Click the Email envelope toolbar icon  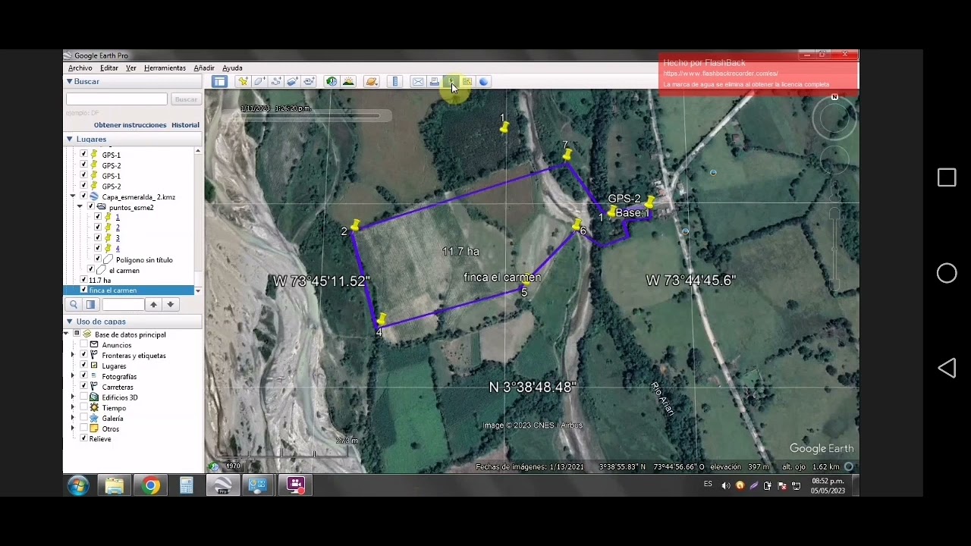click(417, 82)
